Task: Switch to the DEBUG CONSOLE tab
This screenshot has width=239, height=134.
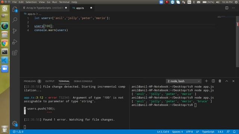Action: tap(83, 81)
